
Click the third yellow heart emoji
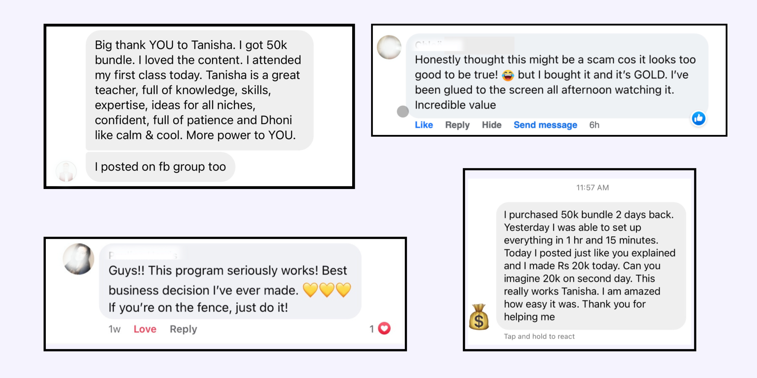343,290
